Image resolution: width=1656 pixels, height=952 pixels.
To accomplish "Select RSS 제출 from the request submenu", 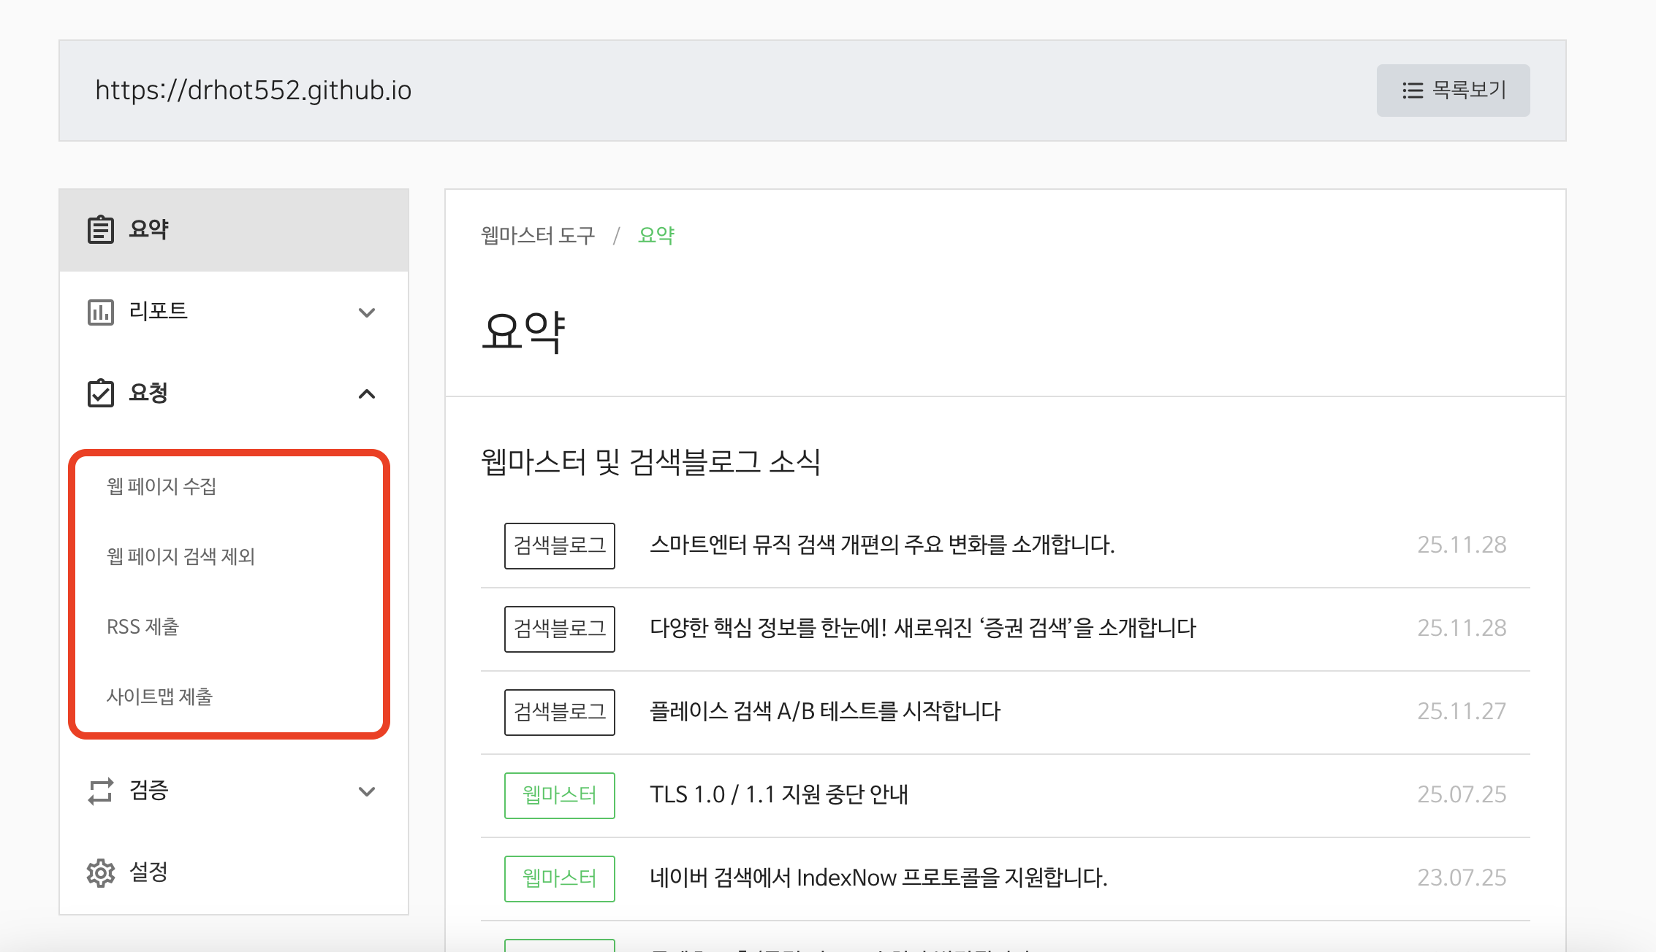I will coord(143,626).
